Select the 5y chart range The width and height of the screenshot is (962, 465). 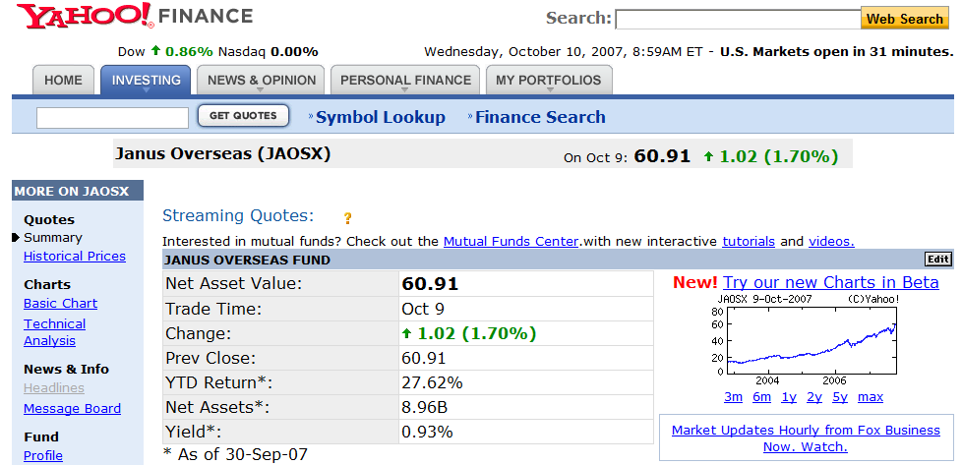(x=840, y=397)
